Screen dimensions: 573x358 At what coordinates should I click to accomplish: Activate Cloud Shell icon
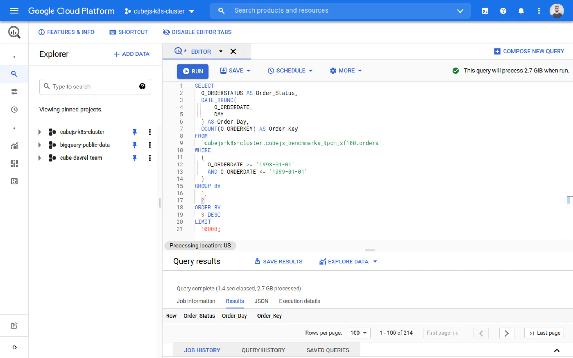(x=485, y=11)
